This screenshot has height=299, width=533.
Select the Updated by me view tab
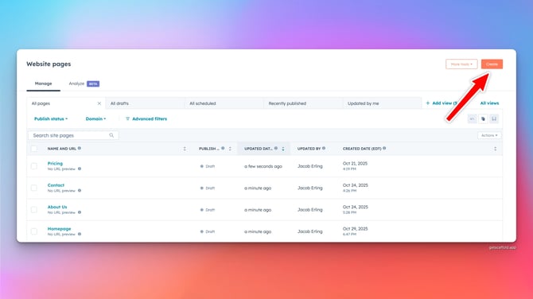point(382,103)
